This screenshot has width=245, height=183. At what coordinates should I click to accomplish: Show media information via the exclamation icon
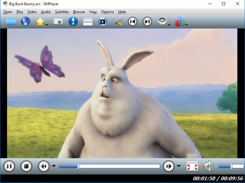pos(73,21)
